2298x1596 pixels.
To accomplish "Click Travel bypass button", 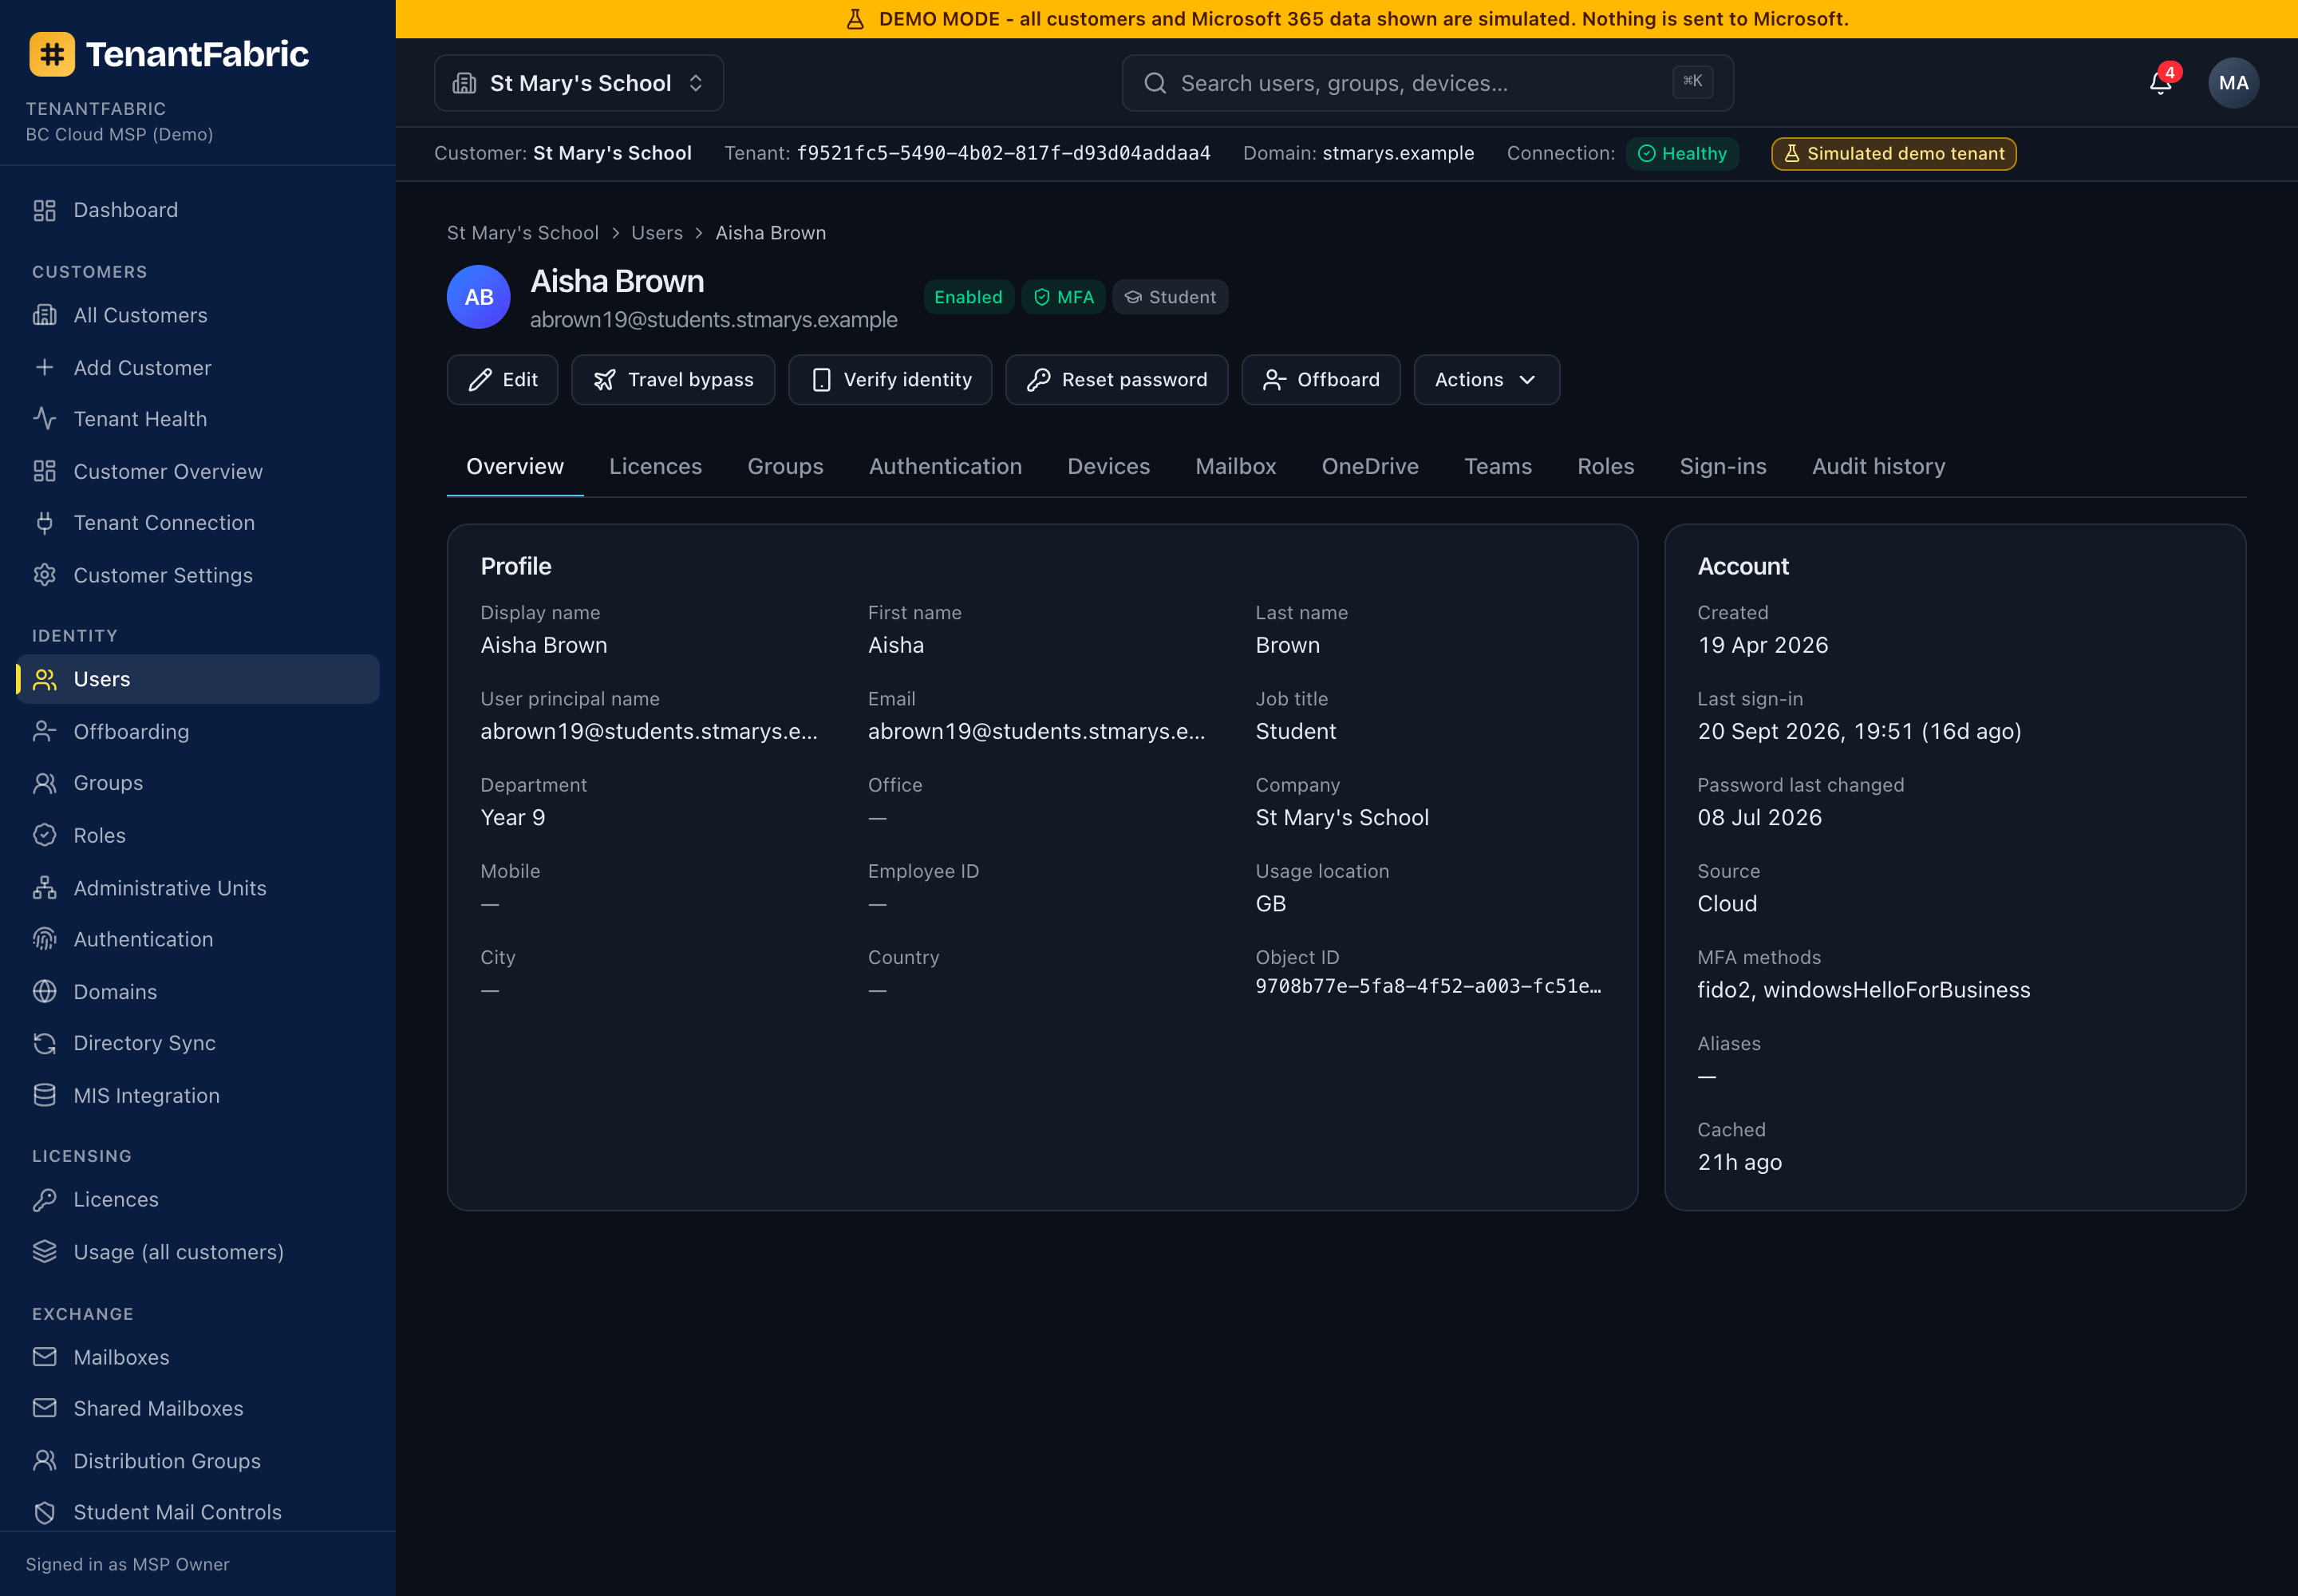I will tap(673, 380).
